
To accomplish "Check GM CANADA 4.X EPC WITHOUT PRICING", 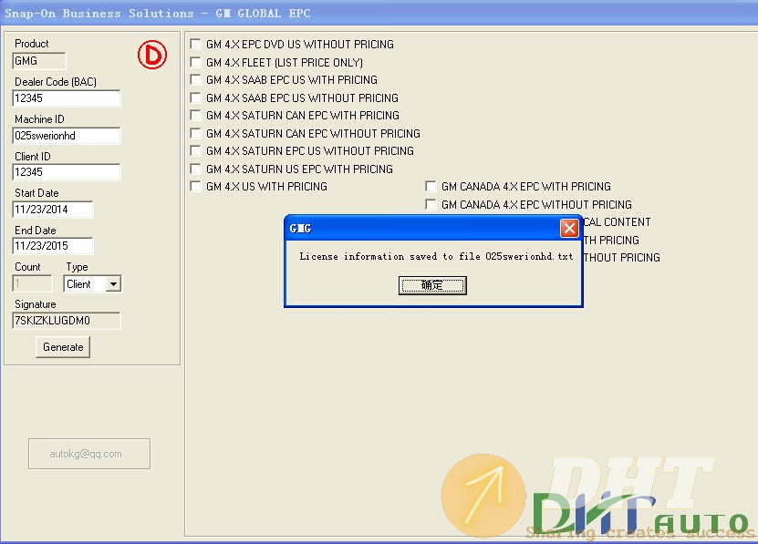I will (431, 204).
